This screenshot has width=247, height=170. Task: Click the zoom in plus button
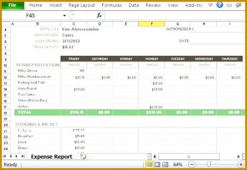241,165
